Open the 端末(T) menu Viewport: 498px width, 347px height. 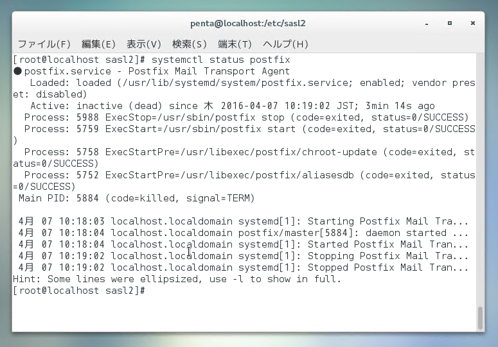235,44
